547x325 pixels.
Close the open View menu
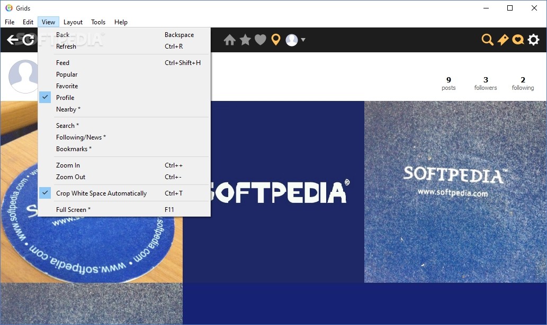(48, 22)
